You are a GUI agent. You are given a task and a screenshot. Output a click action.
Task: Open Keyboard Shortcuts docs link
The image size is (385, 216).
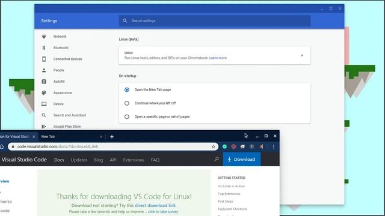(232, 209)
